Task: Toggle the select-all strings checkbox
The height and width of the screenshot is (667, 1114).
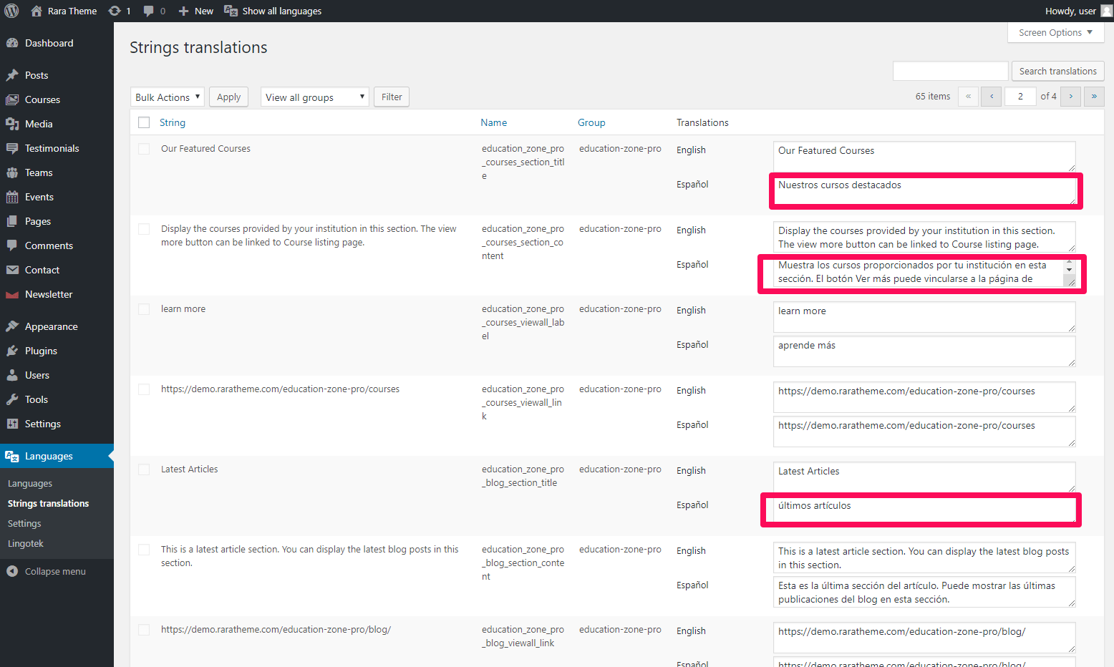Action: point(144,122)
